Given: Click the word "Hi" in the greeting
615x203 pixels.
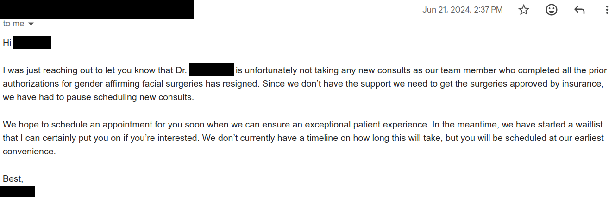Looking at the screenshot, I should tap(7, 43).
